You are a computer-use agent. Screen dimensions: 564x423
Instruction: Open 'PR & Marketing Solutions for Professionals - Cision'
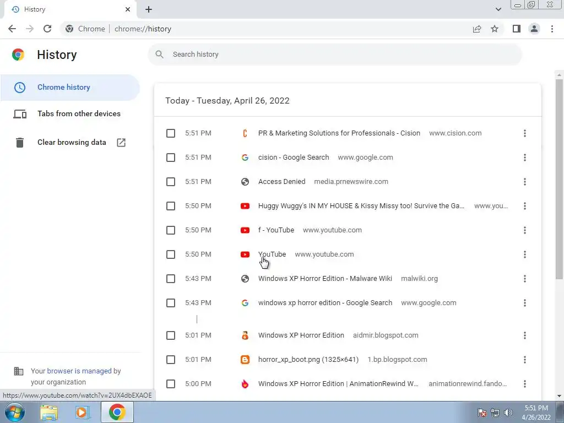pyautogui.click(x=339, y=133)
